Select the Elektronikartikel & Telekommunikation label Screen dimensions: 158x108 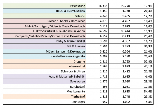click(x=59, y=31)
